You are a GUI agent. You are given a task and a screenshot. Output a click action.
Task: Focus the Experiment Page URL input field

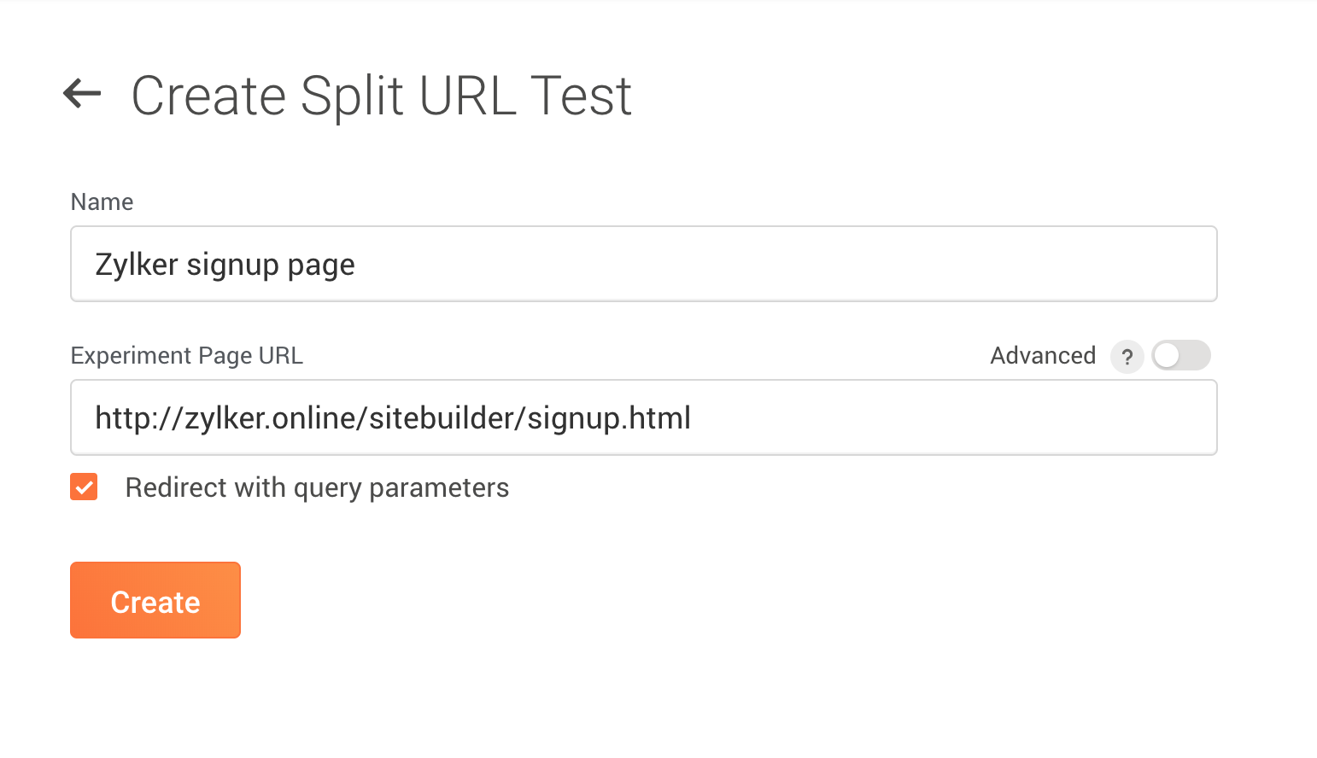click(x=644, y=417)
